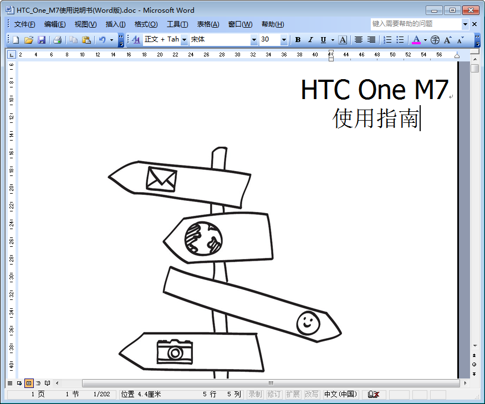This screenshot has width=485, height=404.
Task: Expand formatting toolbar options chevron
Action: click(478, 40)
